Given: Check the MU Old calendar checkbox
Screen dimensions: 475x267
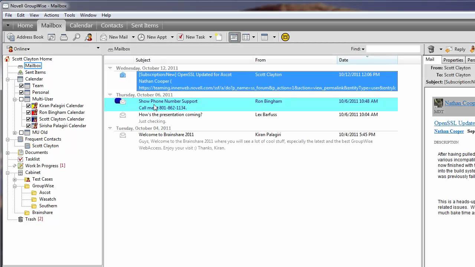Looking at the screenshot, I should click(21, 132).
